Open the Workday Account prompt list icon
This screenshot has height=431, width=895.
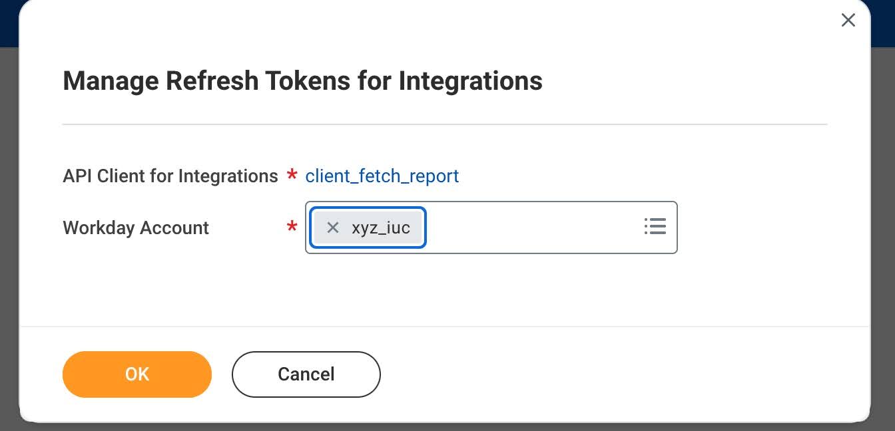point(655,227)
